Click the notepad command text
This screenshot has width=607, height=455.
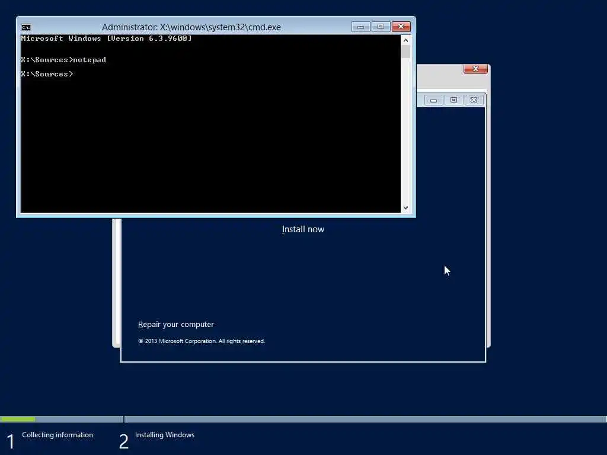[x=90, y=60]
